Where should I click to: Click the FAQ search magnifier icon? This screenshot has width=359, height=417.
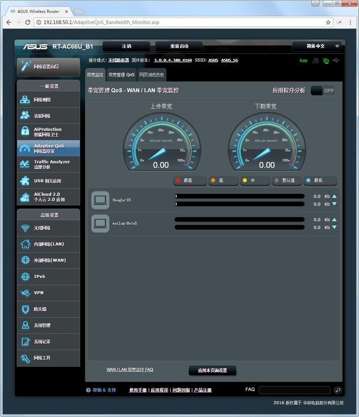338,390
